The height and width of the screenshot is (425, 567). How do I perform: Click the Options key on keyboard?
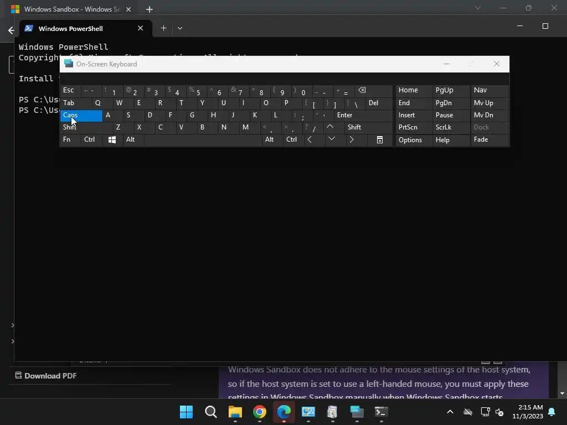point(414,140)
